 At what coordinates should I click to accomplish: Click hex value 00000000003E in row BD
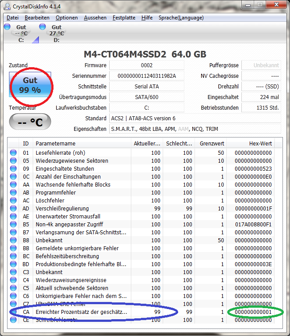(x=253, y=264)
